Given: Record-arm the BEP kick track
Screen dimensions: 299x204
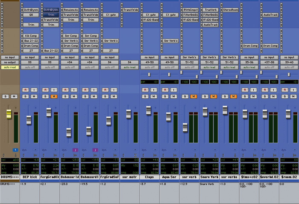Looking at the screenshot, I should point(25,89).
